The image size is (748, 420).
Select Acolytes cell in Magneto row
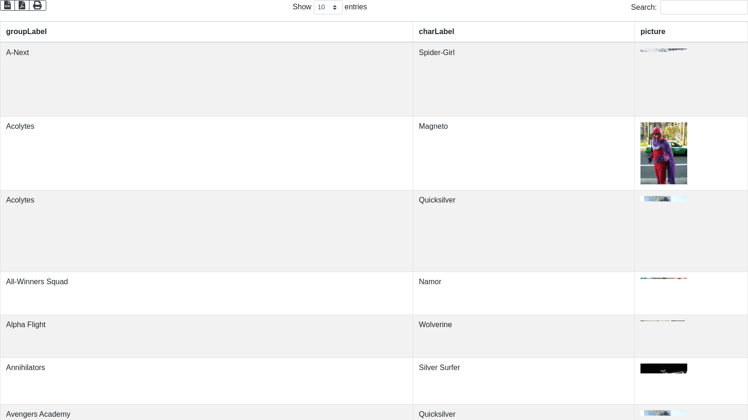click(207, 153)
